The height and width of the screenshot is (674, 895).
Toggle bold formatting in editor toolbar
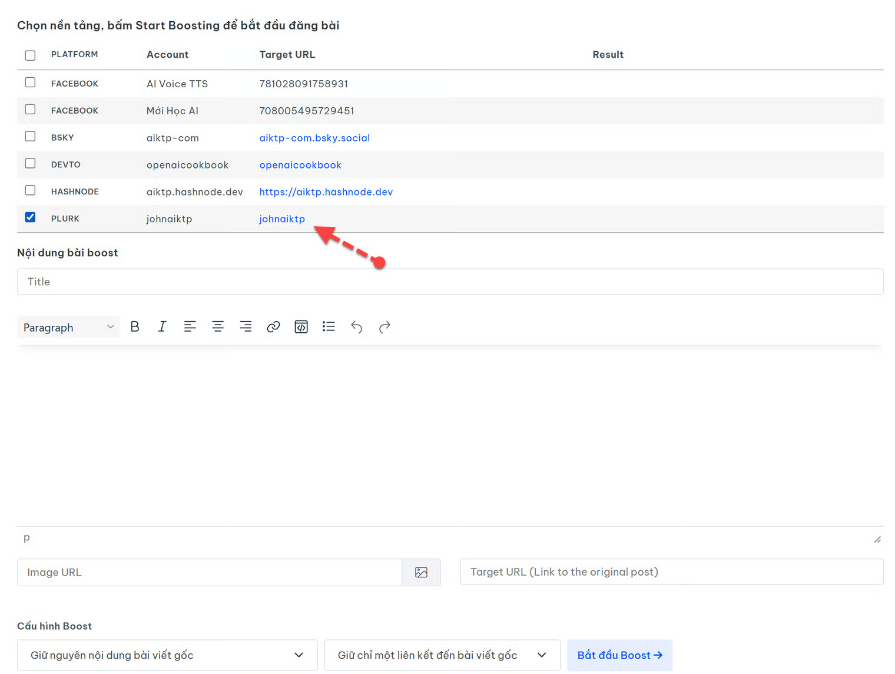pos(135,326)
